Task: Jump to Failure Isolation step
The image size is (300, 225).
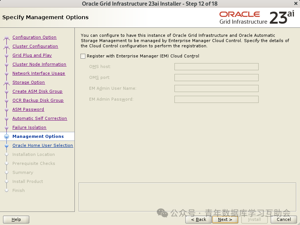Action: pyautogui.click(x=29, y=127)
